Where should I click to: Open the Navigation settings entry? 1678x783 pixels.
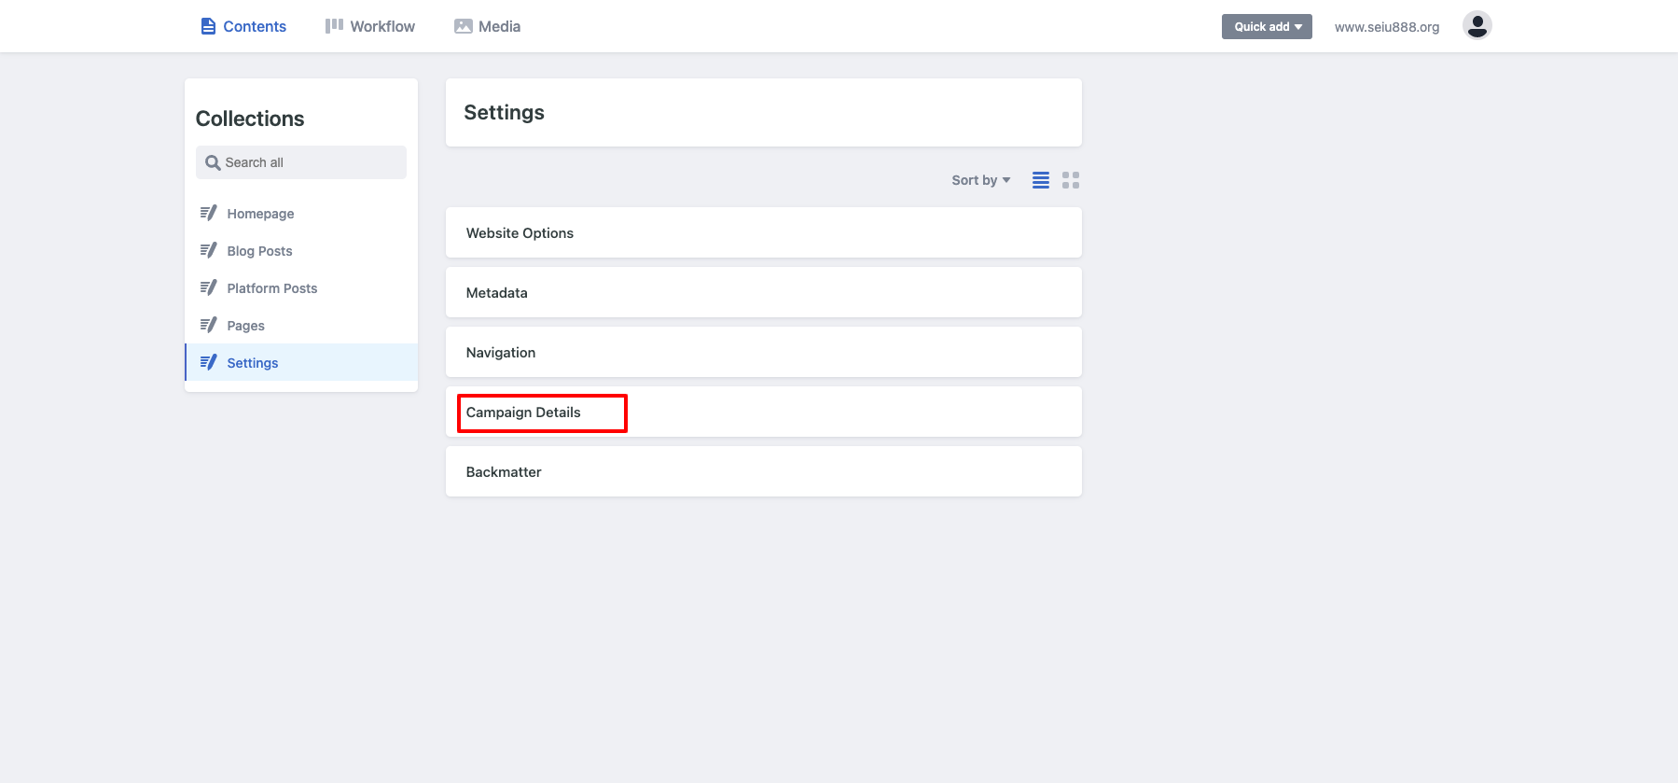[x=764, y=352]
